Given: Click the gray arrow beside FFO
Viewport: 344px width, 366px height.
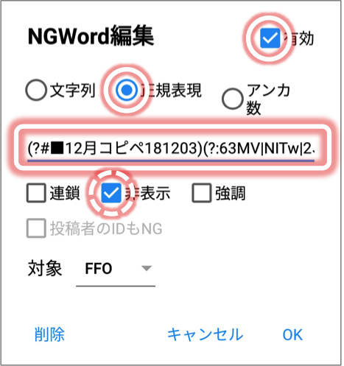Looking at the screenshot, I should (x=147, y=268).
